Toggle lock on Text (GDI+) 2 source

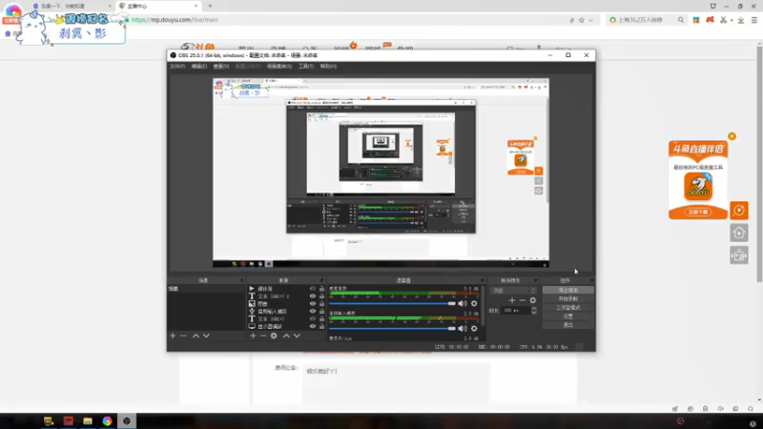pyautogui.click(x=321, y=296)
